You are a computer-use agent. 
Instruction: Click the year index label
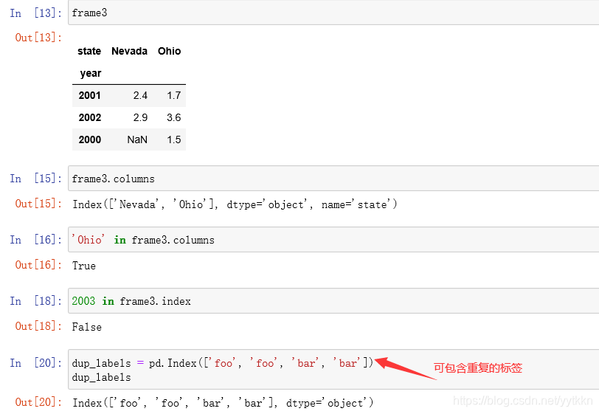point(91,73)
